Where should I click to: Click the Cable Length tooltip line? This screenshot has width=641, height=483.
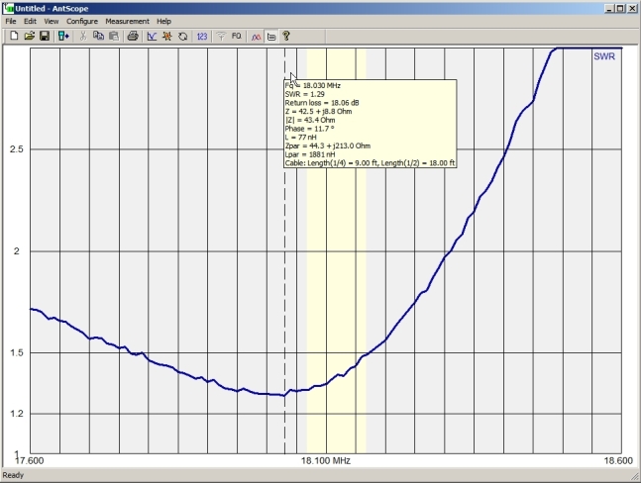click(x=370, y=163)
